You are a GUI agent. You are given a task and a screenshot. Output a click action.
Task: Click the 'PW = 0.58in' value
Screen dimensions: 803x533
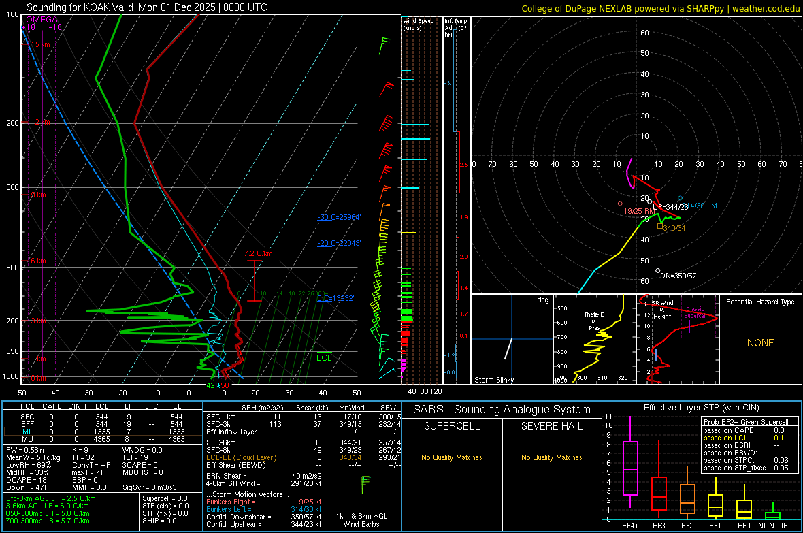click(x=27, y=451)
